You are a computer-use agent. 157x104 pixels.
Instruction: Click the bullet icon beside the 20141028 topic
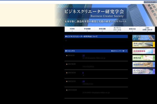(x=67, y=90)
